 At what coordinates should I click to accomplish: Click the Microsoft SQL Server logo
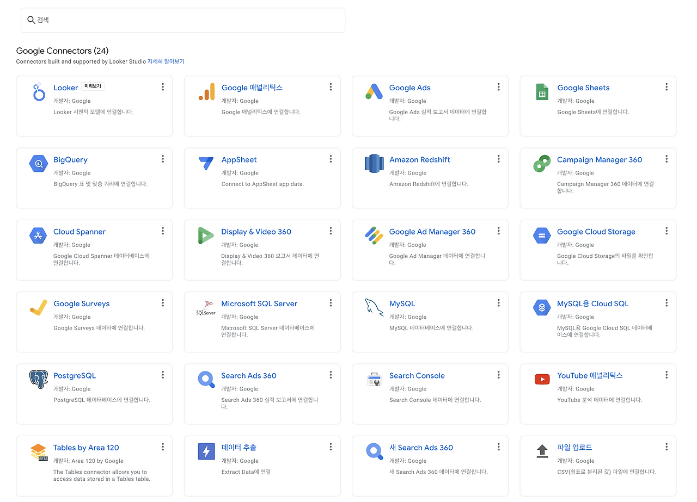pyautogui.click(x=206, y=308)
